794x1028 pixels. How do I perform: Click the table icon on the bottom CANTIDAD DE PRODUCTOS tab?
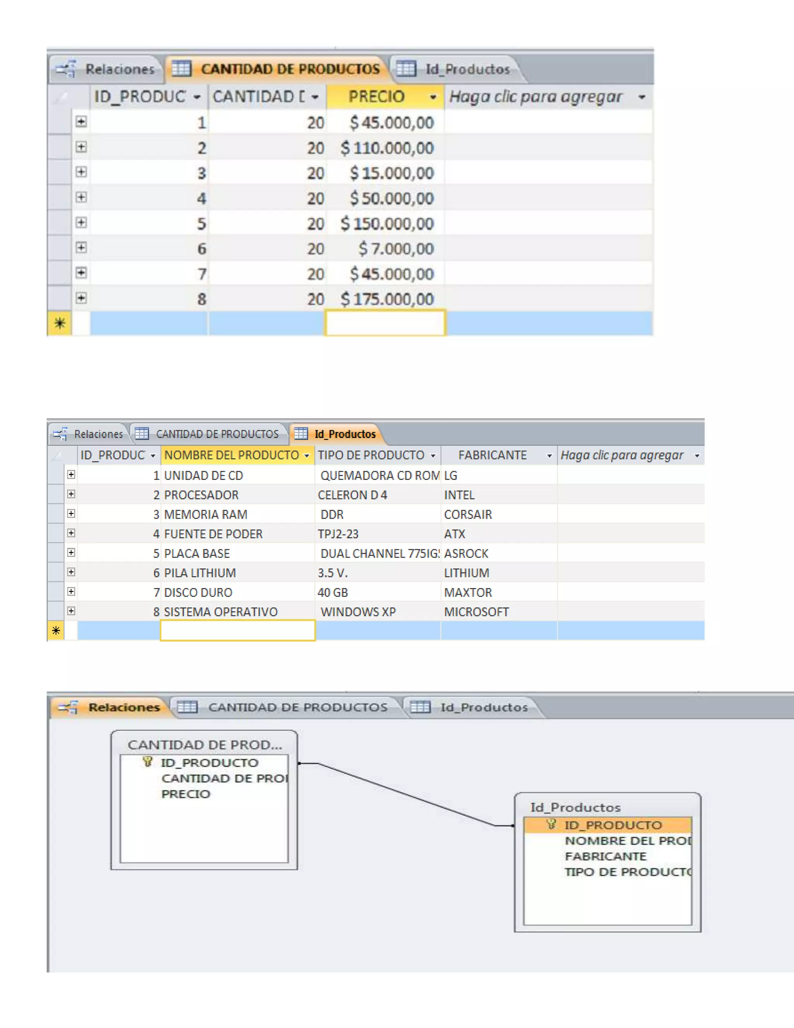pyautogui.click(x=187, y=707)
